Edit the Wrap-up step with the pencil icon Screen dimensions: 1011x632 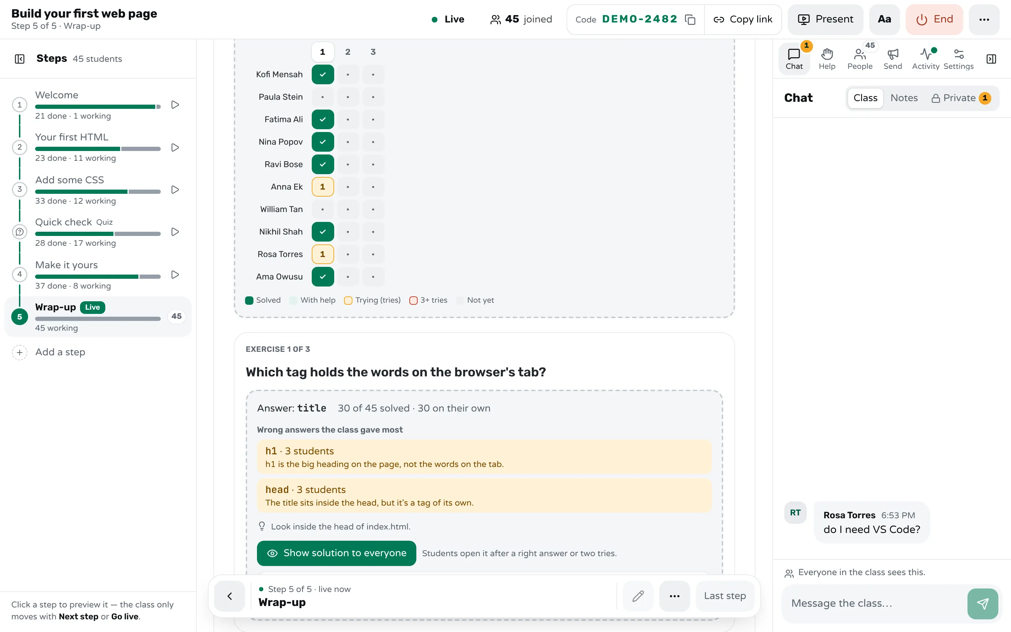638,596
